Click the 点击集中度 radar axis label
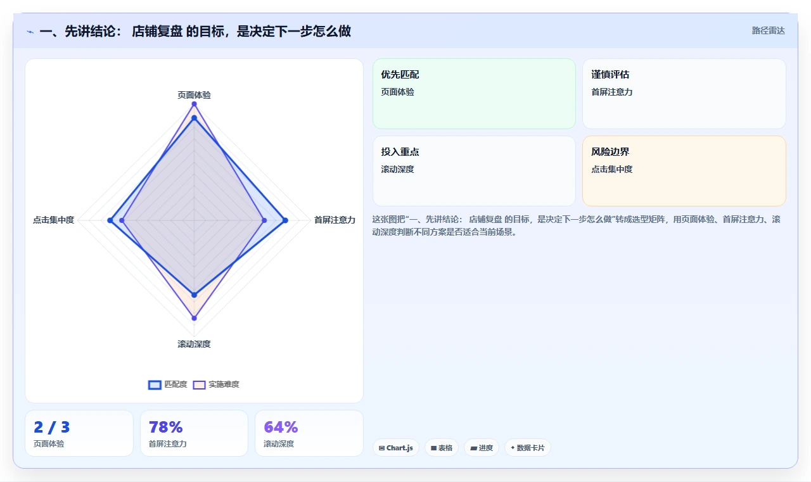811x482 pixels. 54,220
